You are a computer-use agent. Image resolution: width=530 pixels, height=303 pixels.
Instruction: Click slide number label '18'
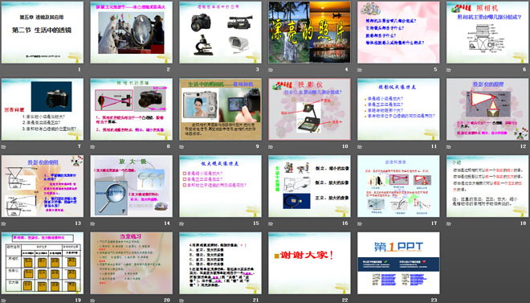pyautogui.click(x=524, y=223)
